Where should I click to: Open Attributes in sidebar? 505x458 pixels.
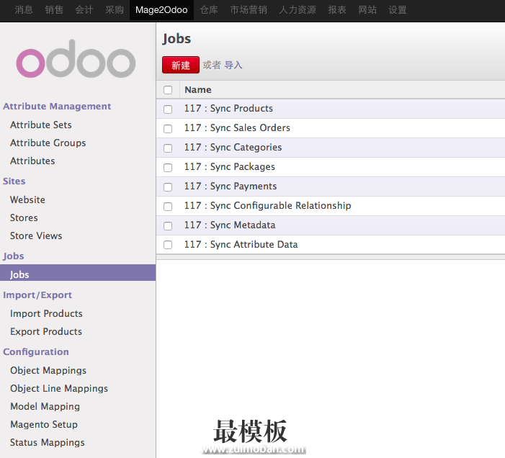pyautogui.click(x=32, y=161)
